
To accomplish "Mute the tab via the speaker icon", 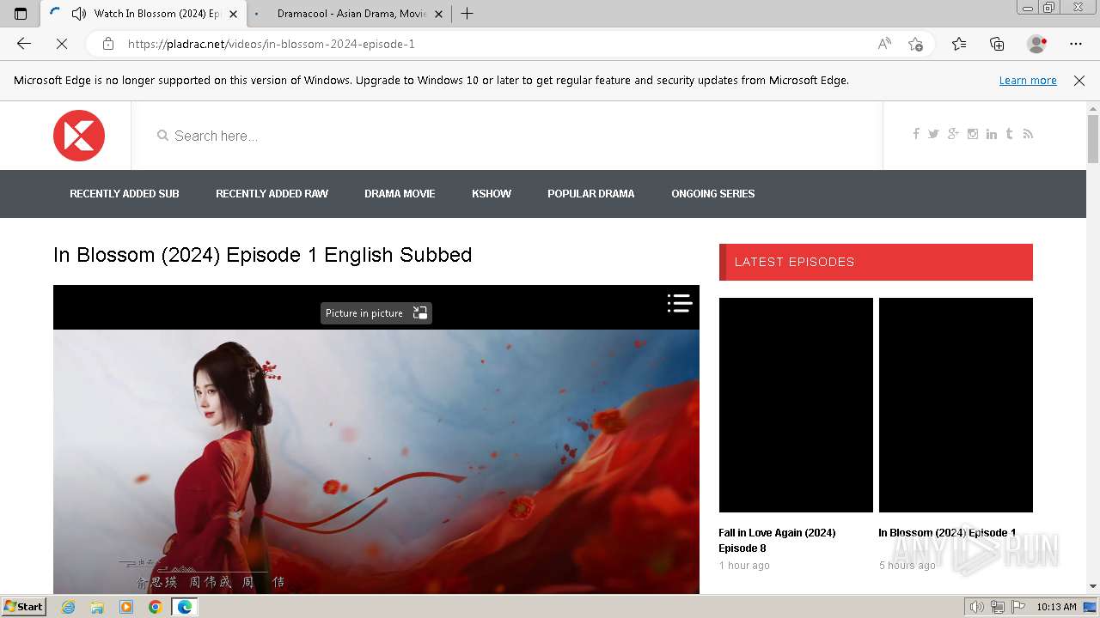I will pyautogui.click(x=79, y=14).
